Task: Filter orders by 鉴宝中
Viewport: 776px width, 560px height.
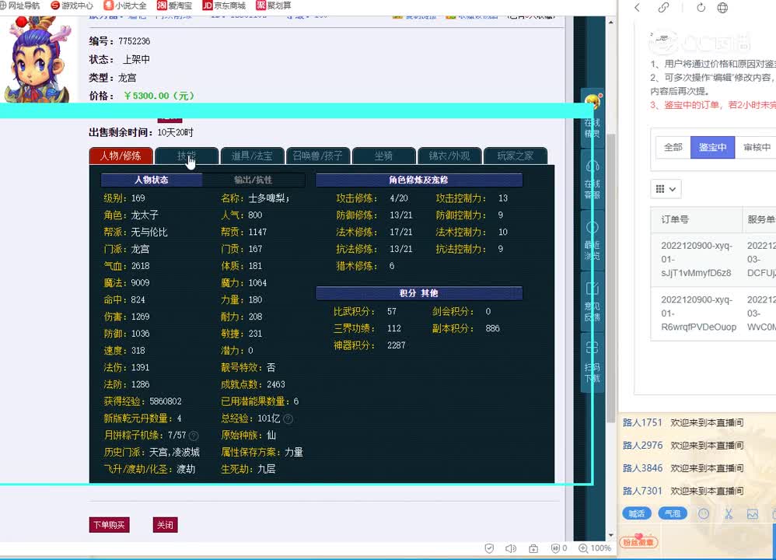Action: [x=713, y=147]
